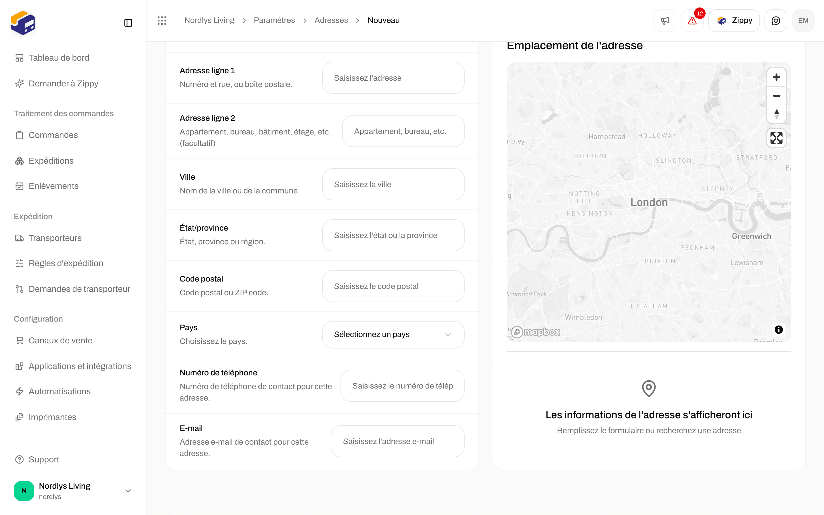Expand the Nordlys Living account switcher

click(x=73, y=490)
